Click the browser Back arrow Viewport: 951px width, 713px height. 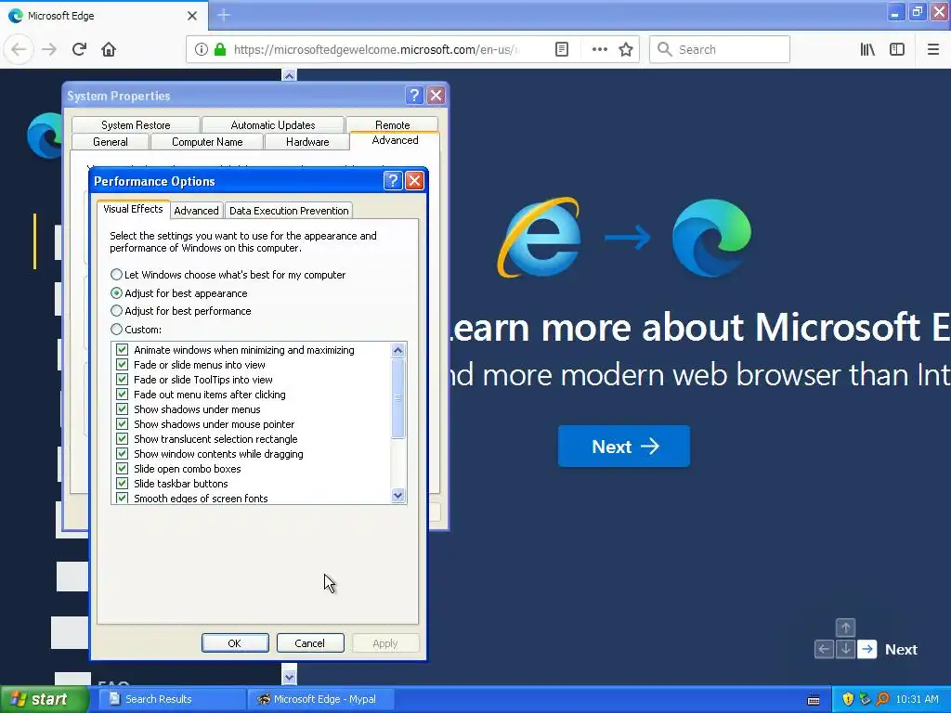19,49
